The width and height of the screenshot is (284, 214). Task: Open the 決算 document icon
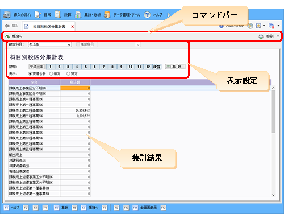58,15
